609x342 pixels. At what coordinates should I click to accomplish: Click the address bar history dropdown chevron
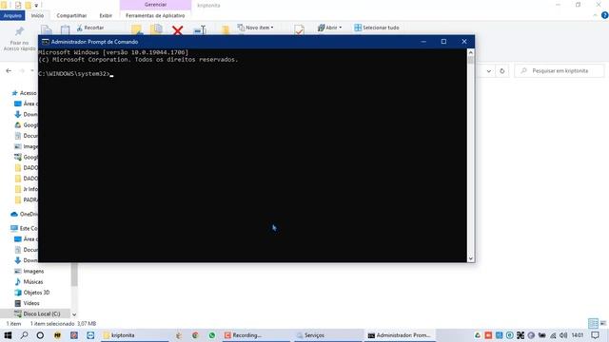tap(488, 71)
